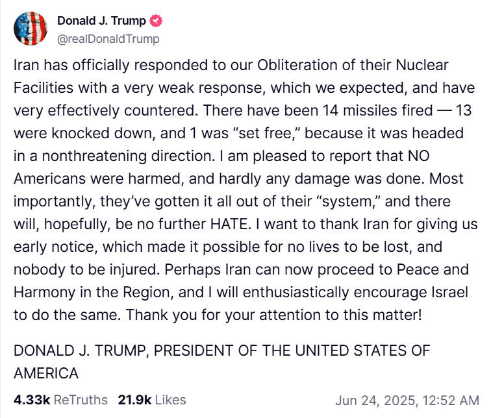
Task: View the 21.9k Likes list
Action: pyautogui.click(x=152, y=400)
